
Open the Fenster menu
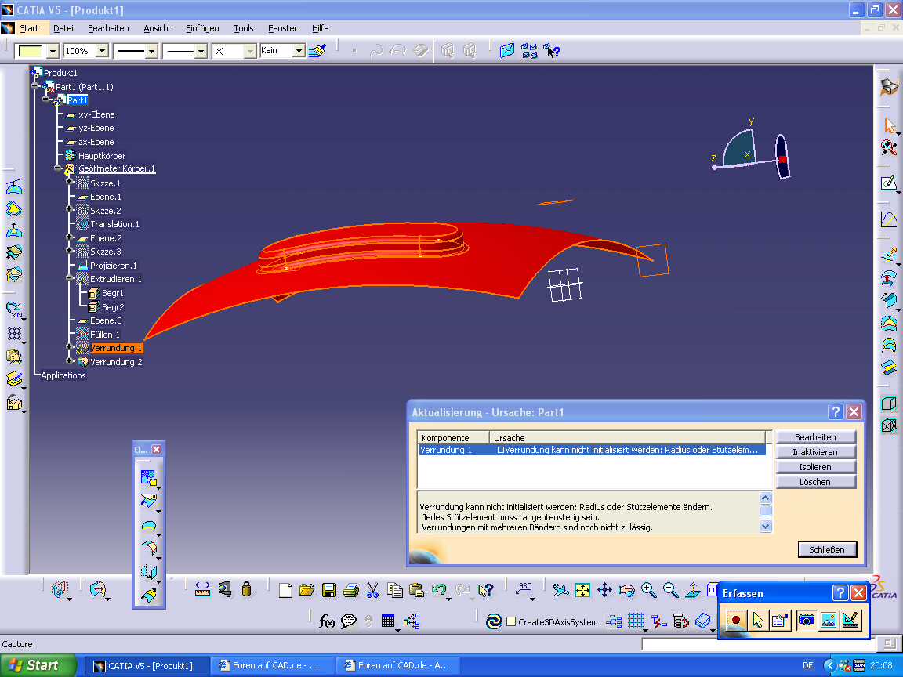tap(283, 28)
